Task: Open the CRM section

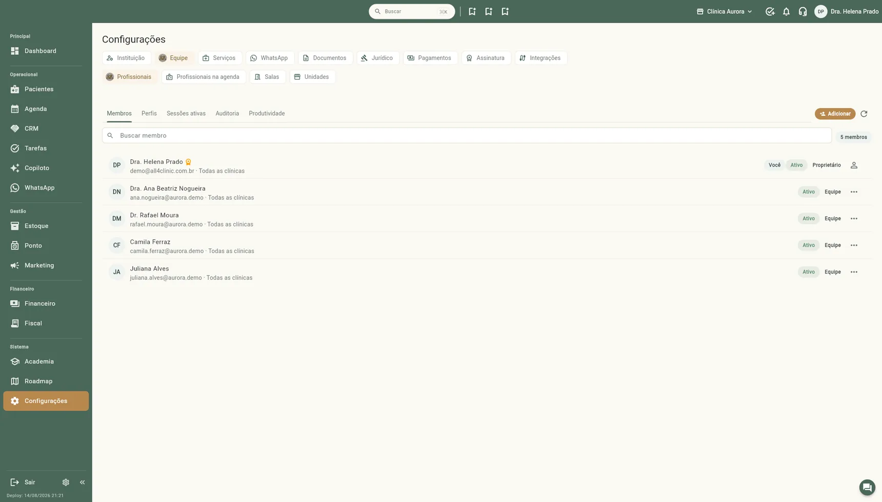Action: [46, 129]
